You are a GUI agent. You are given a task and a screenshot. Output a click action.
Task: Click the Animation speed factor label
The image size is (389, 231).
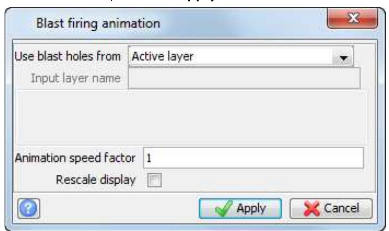point(75,158)
